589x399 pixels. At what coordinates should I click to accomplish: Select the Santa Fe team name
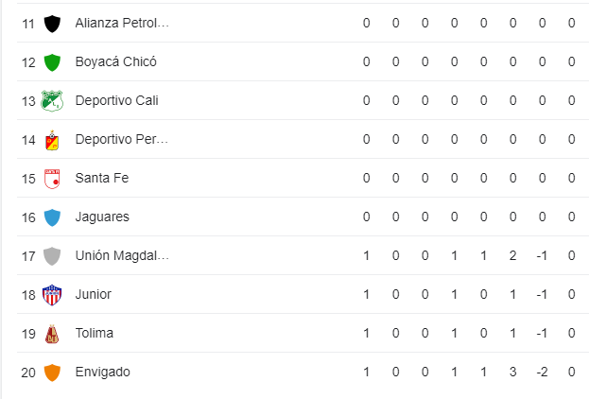coord(102,178)
